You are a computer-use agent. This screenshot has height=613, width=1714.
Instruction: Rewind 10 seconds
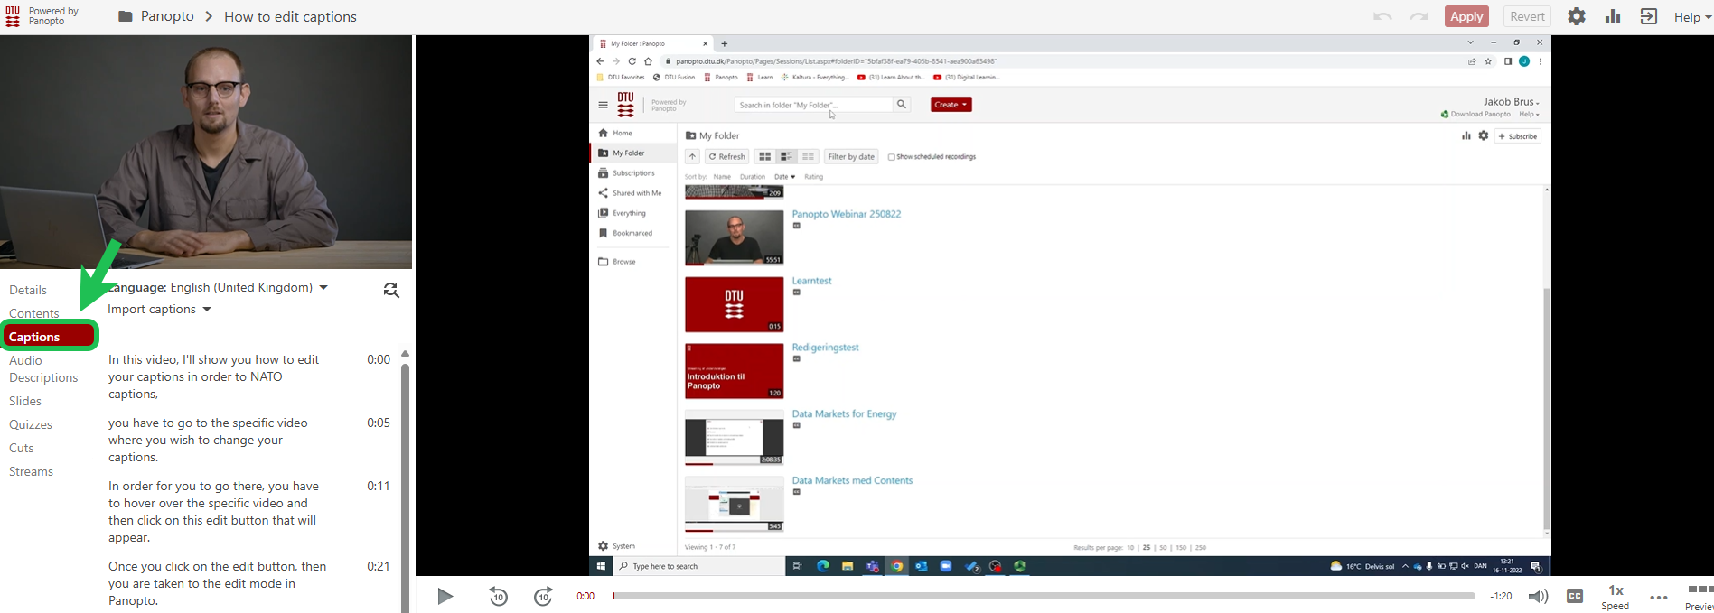pos(499,596)
